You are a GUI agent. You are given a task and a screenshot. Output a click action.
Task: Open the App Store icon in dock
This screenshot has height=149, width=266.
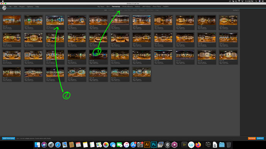tap(133, 145)
